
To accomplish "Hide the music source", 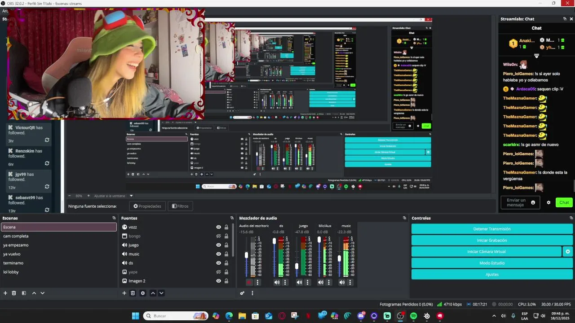I will point(218,254).
